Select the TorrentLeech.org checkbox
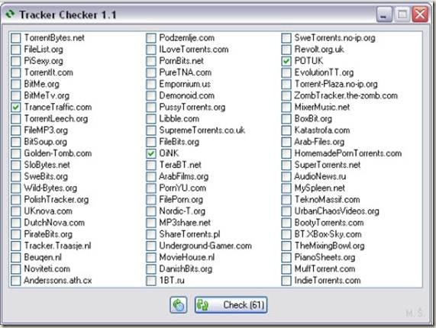 pyautogui.click(x=15, y=118)
